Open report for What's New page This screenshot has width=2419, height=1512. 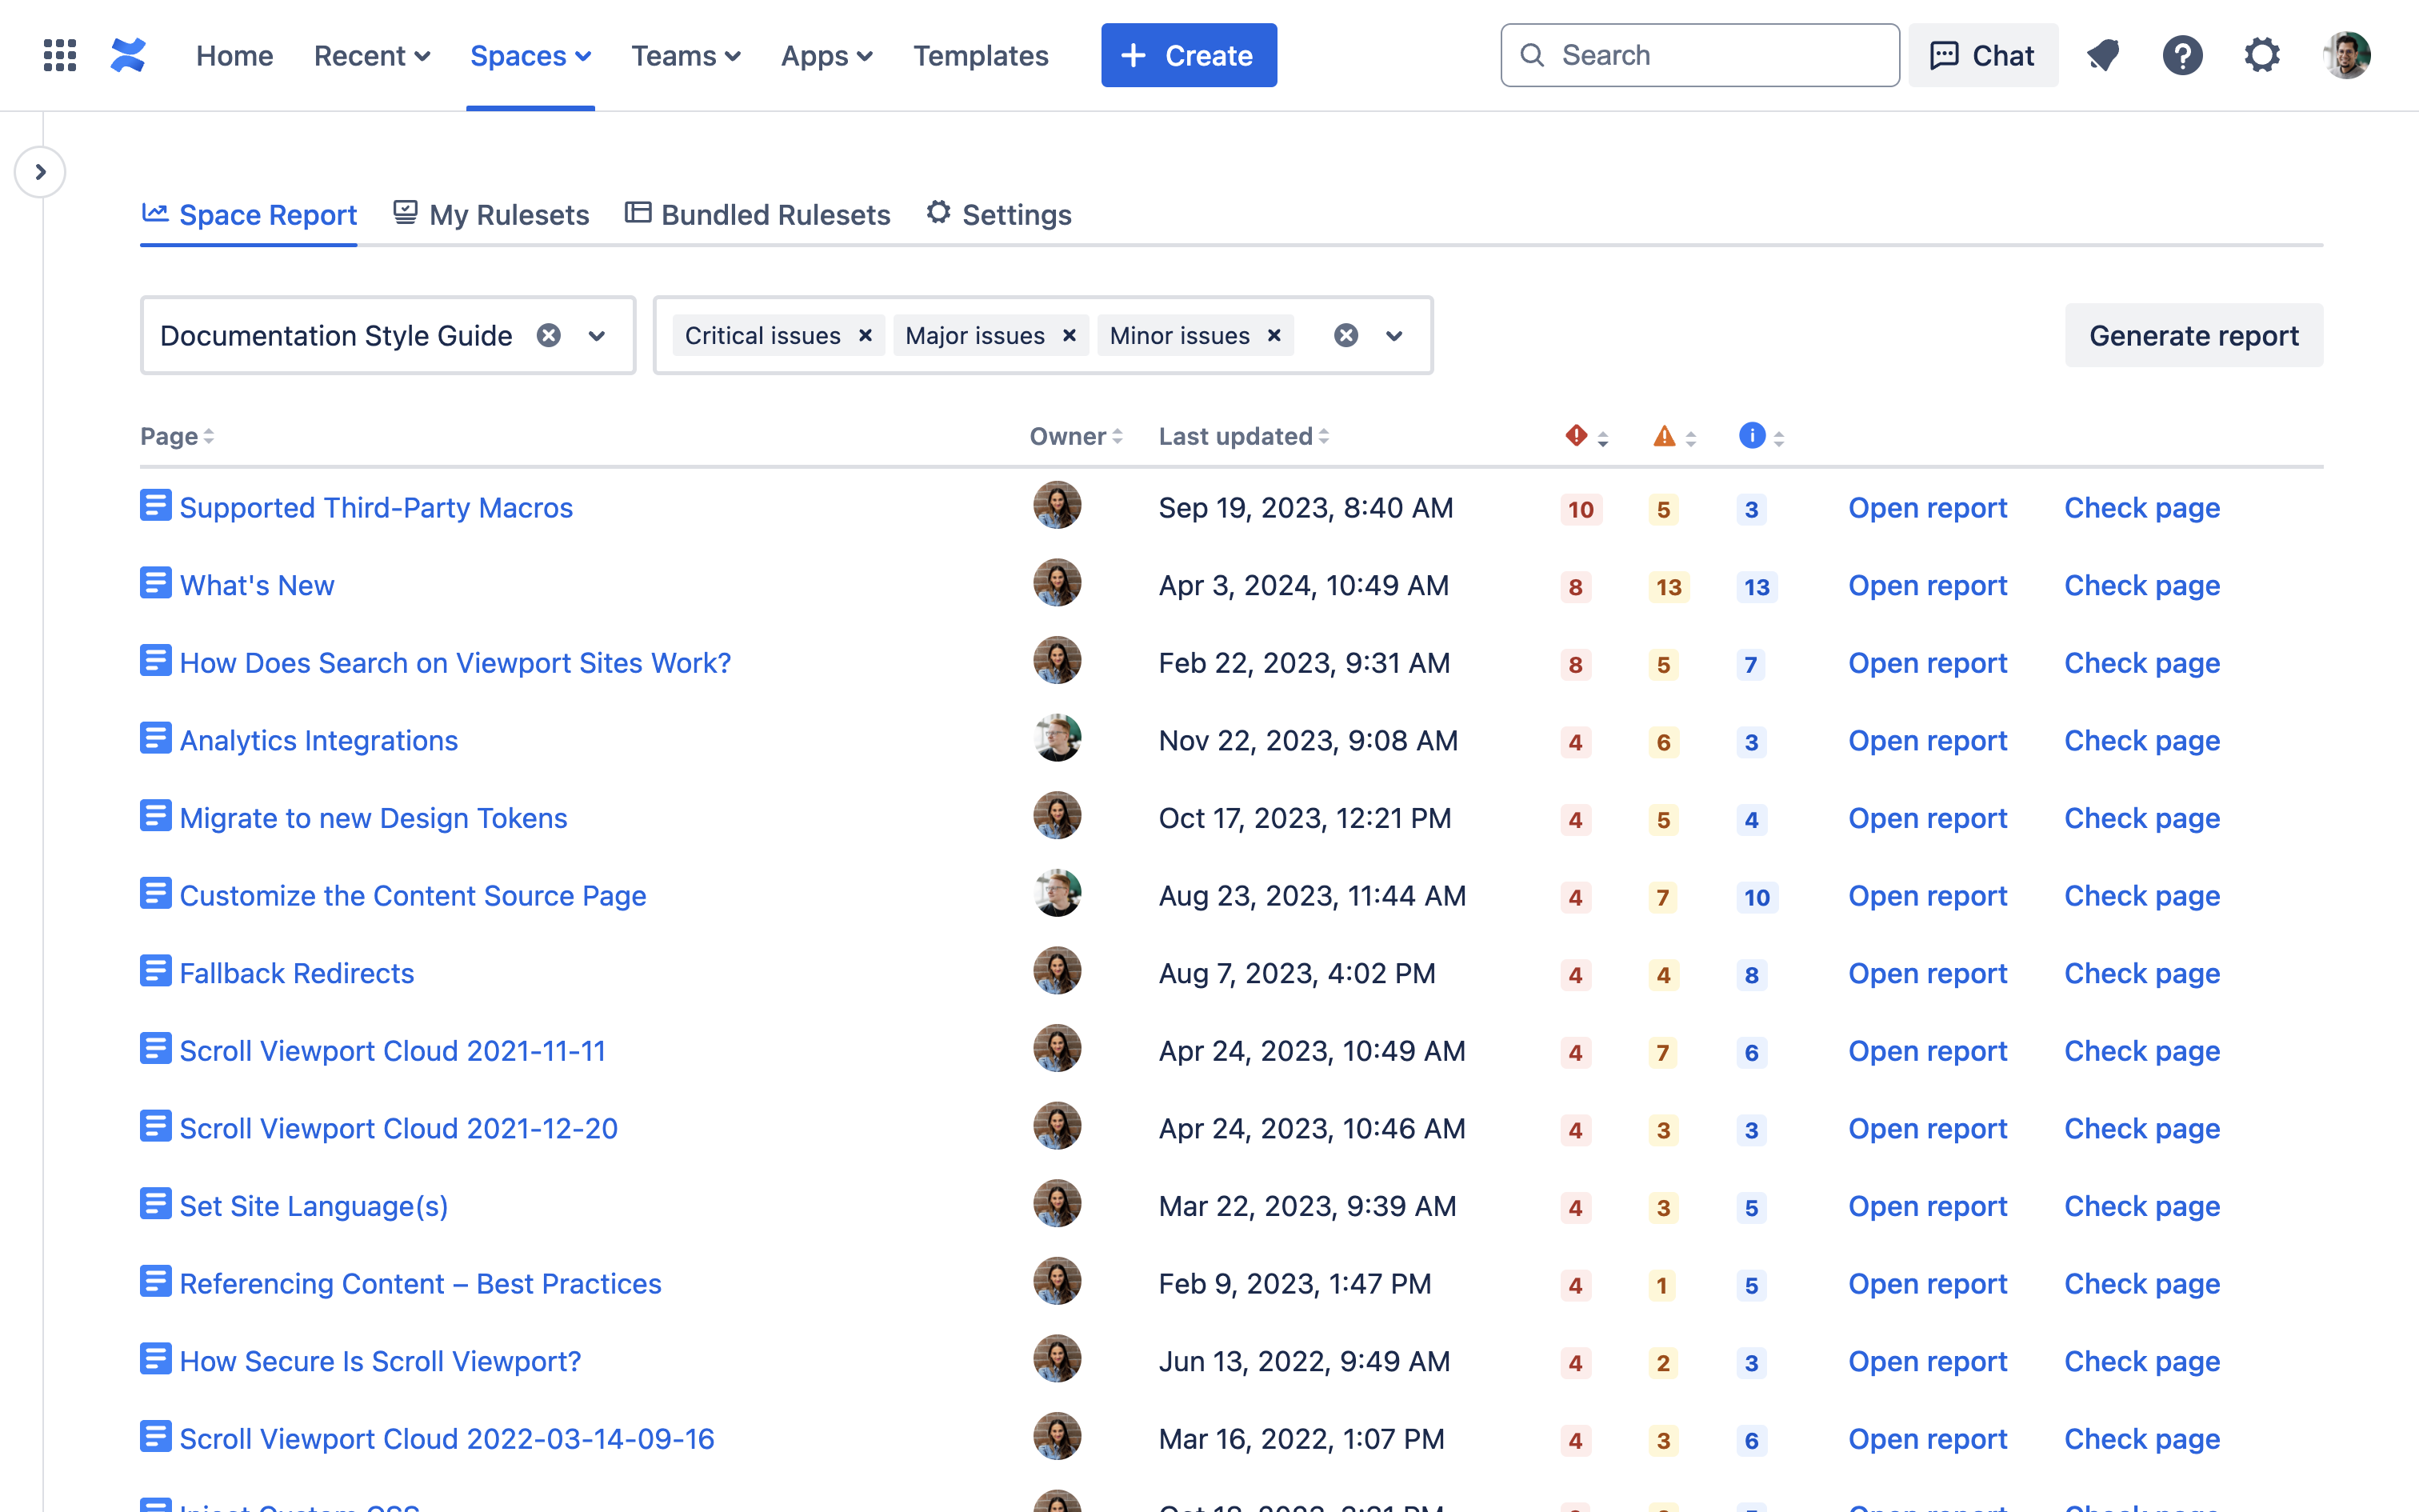(1926, 585)
